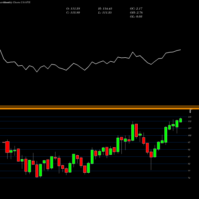Click the OH: 2.76 reading
This screenshot has width=199, height=199.
(136, 13)
